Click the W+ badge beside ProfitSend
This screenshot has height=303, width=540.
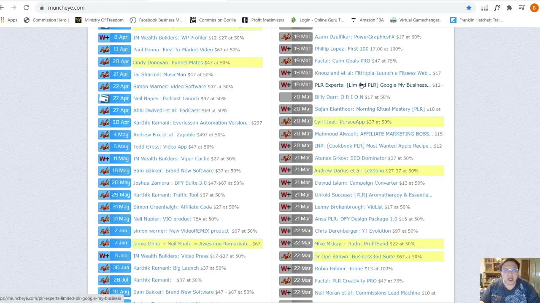286,243
